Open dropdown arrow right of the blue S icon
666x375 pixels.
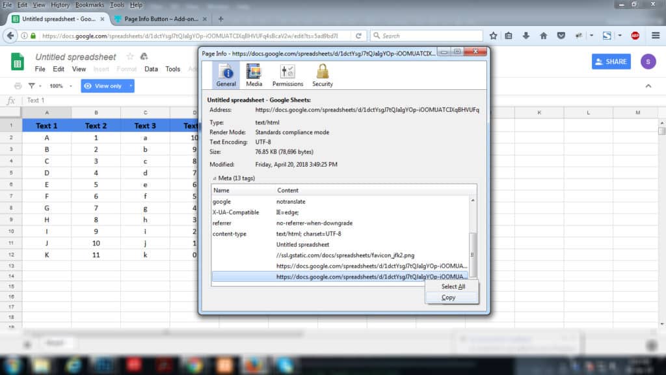coord(620,36)
